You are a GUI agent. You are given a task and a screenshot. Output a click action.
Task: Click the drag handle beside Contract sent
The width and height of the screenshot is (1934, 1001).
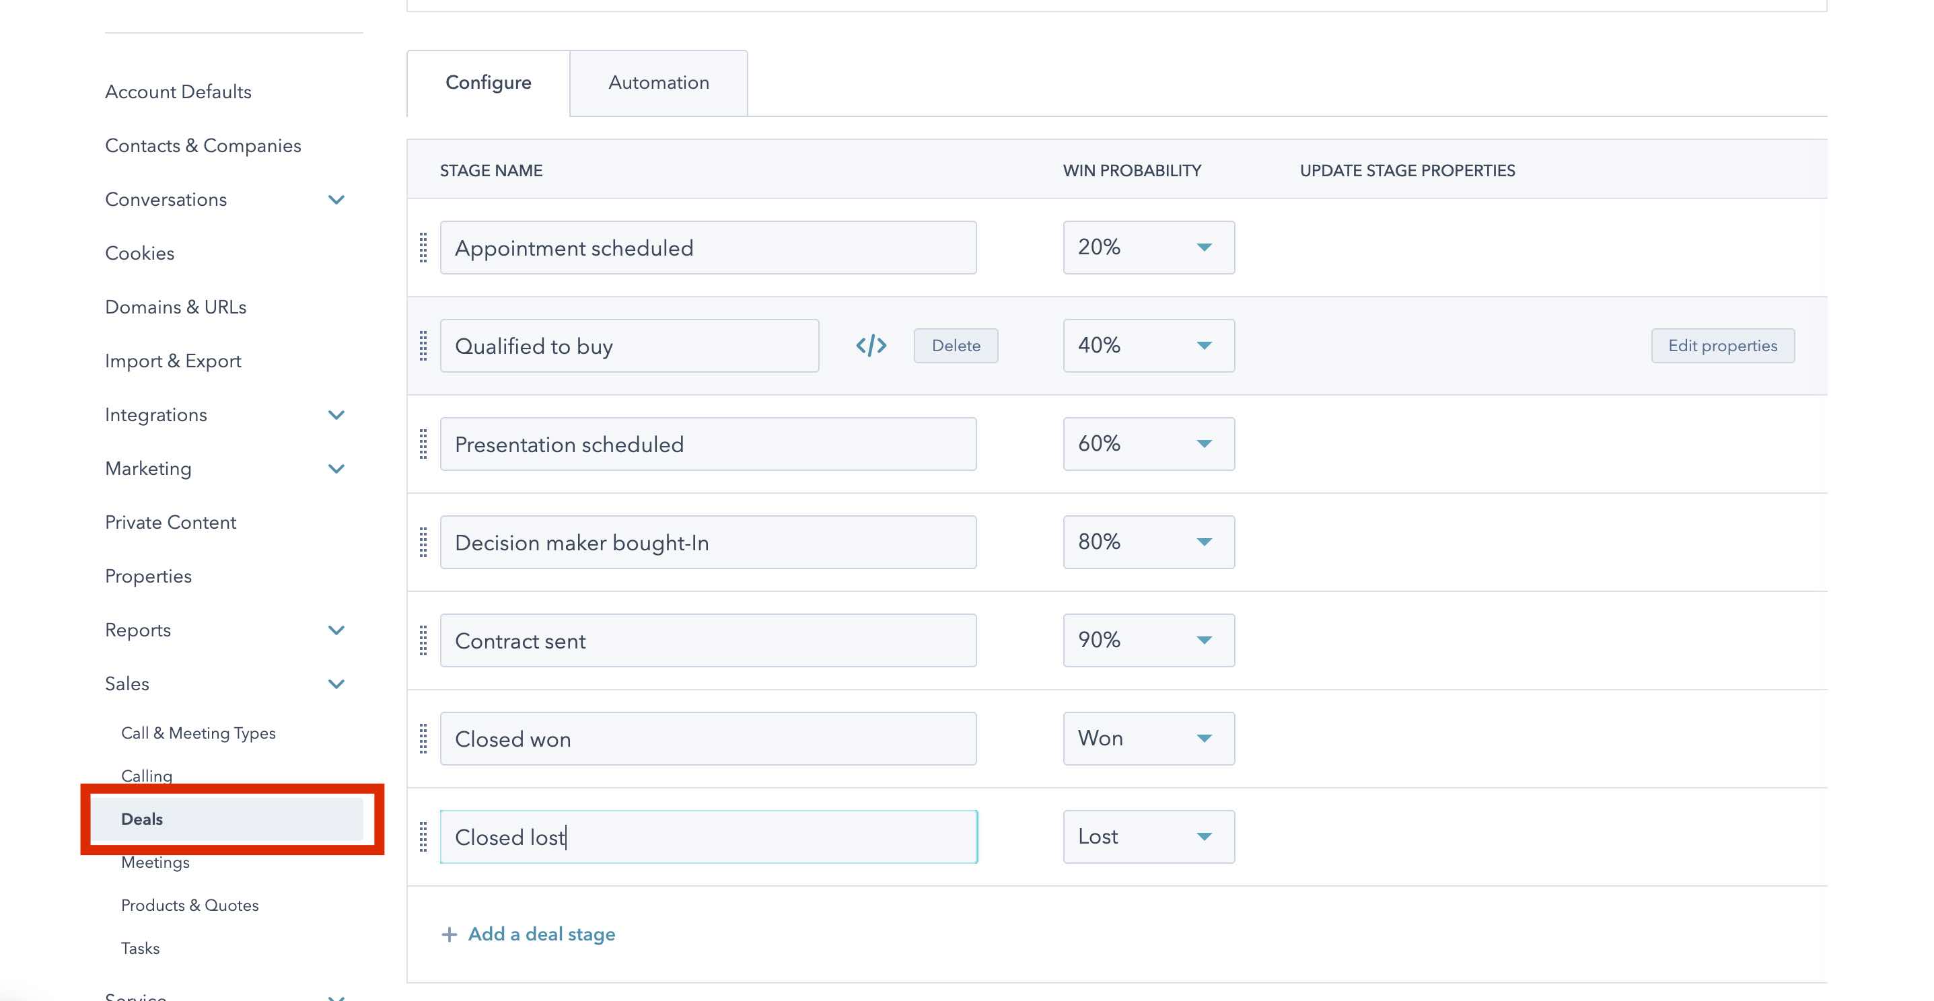tap(423, 639)
